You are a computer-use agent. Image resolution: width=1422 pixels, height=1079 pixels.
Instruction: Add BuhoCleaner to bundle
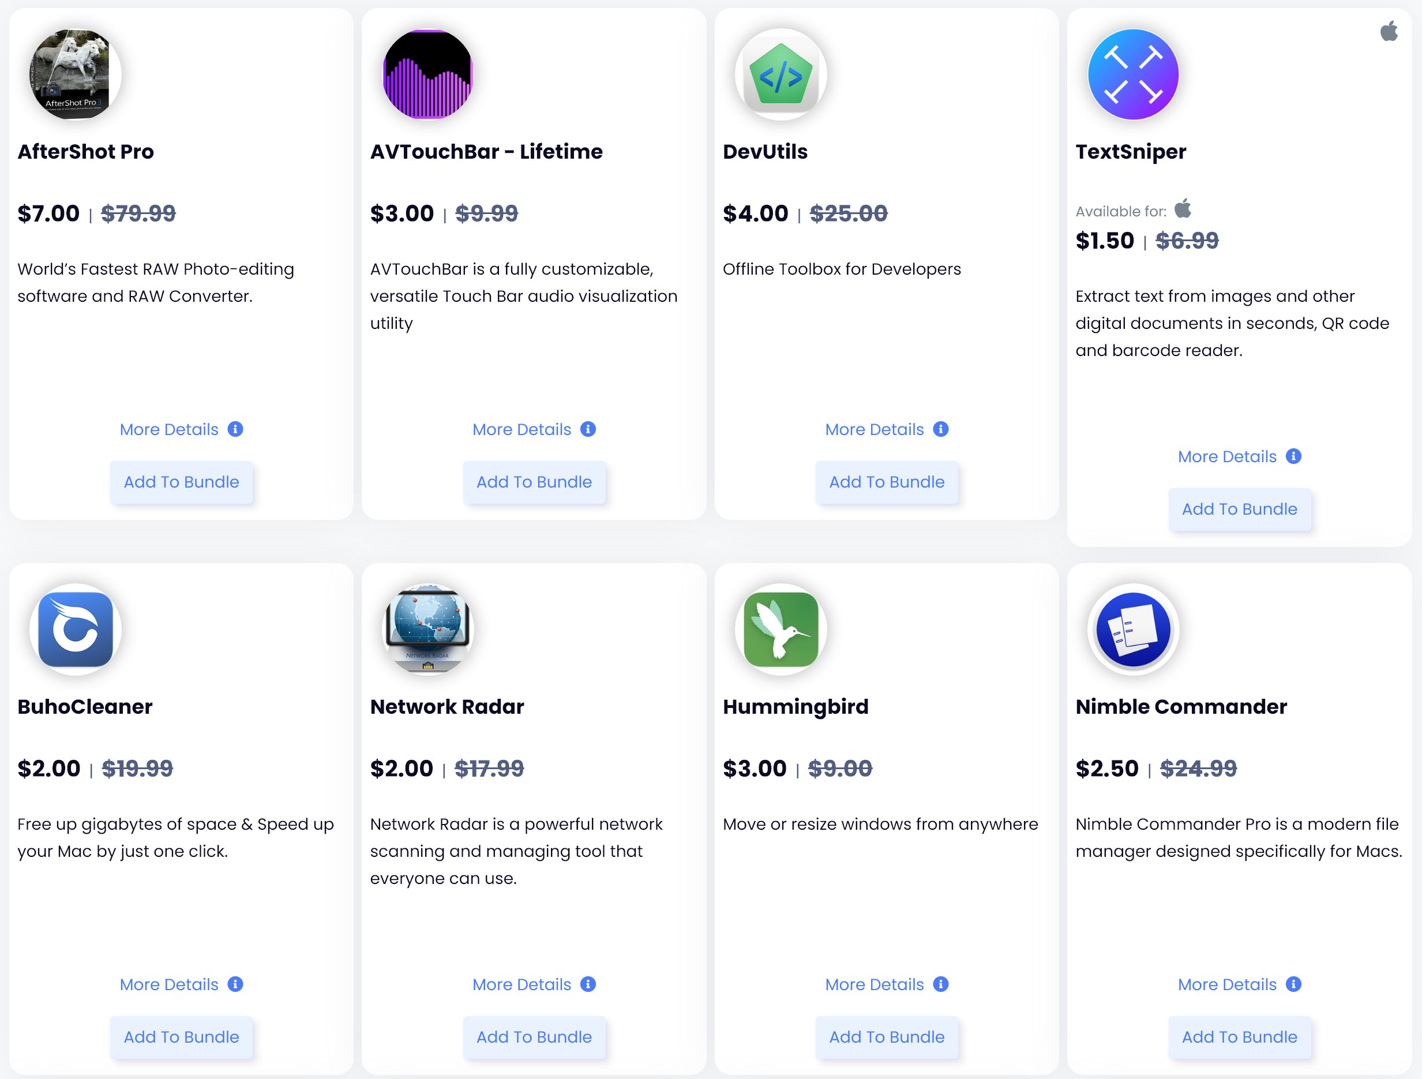[181, 1036]
